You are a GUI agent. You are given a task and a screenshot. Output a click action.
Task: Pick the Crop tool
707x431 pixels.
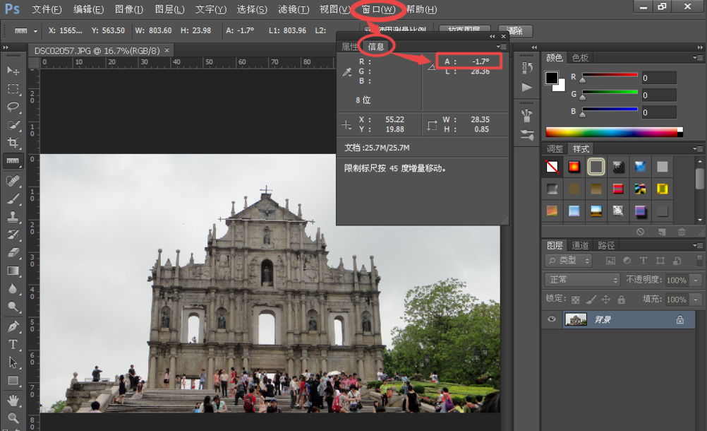(13, 143)
